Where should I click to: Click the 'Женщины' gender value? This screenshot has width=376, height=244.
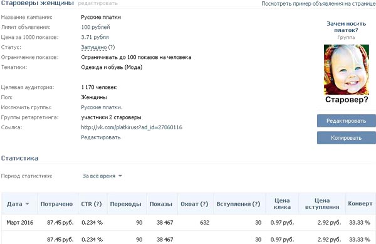coord(94,97)
